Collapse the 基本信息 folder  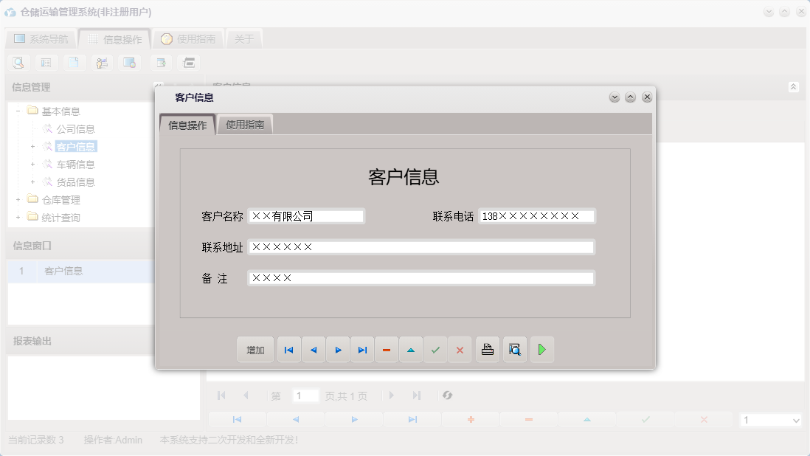click(16, 111)
